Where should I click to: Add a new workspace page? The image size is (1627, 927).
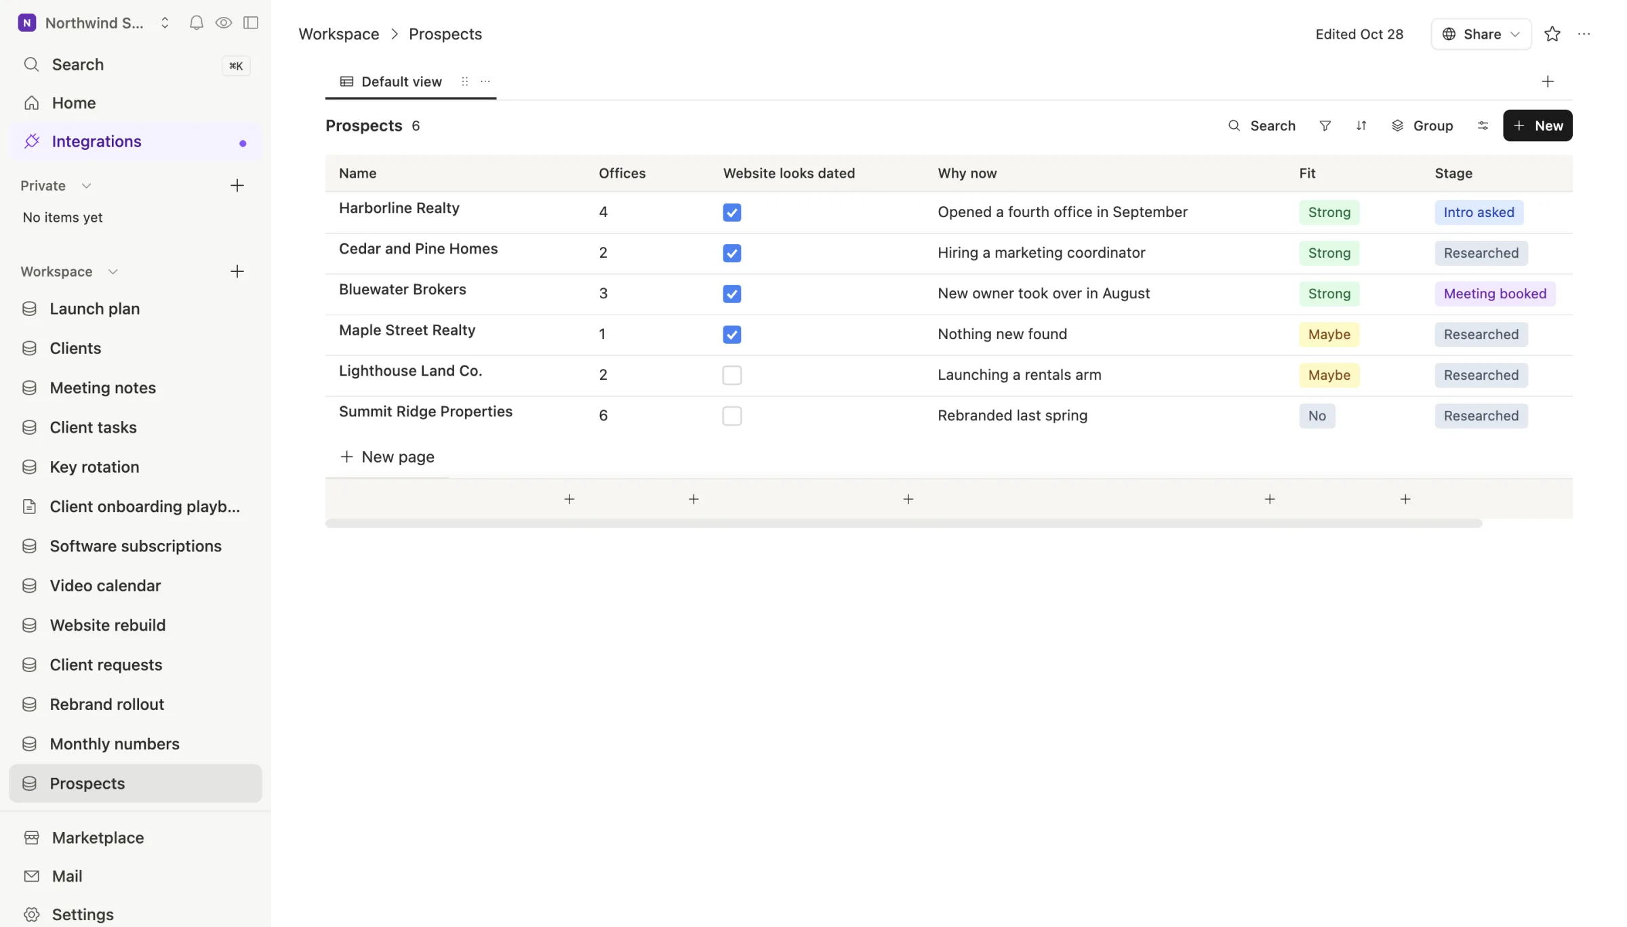tap(237, 272)
